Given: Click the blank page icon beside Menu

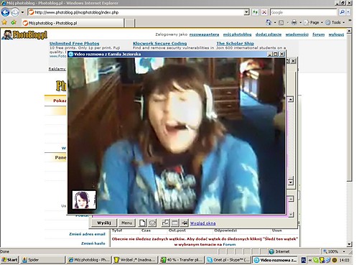Looking at the screenshot, I should (x=142, y=223).
